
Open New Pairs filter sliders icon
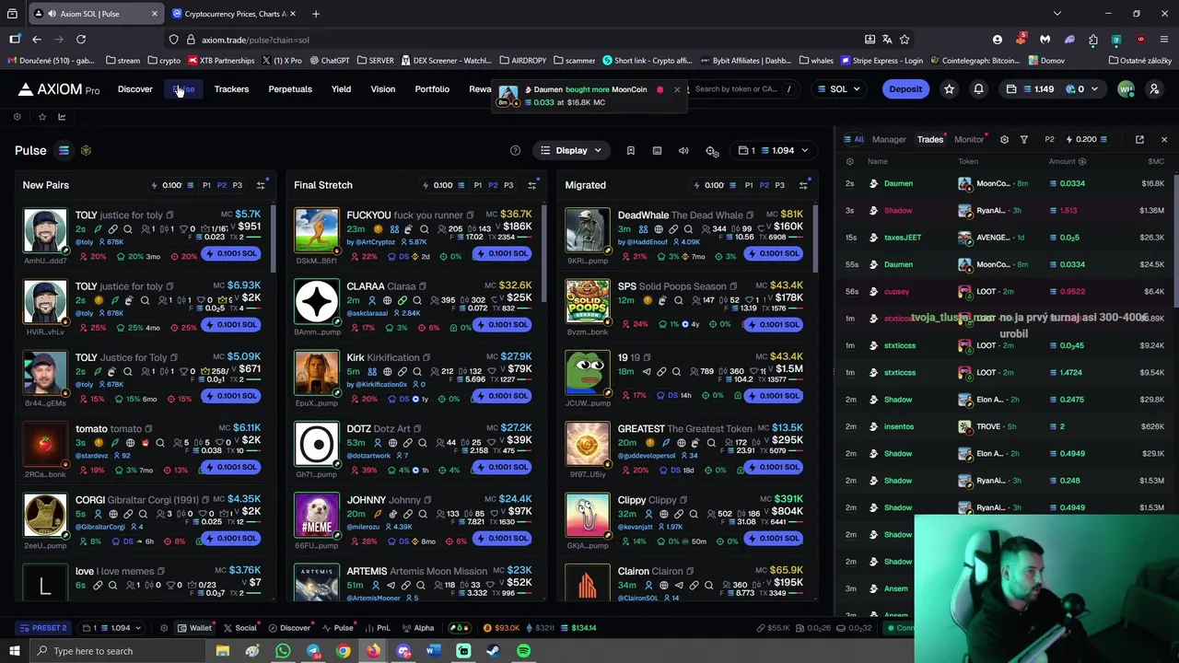[261, 185]
